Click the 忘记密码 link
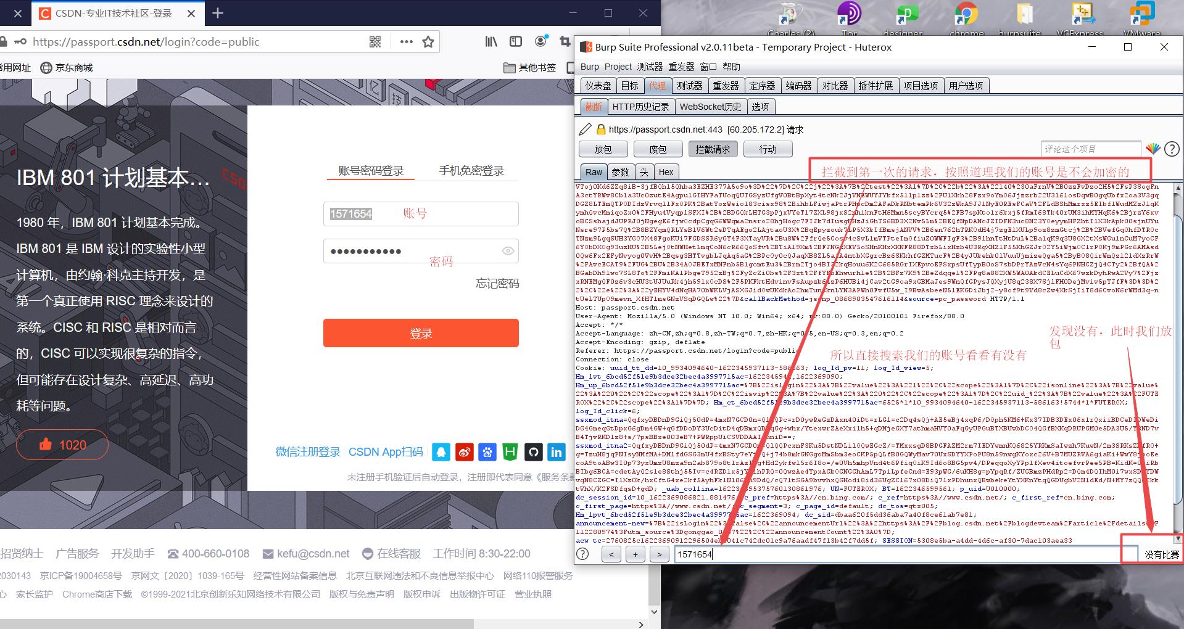1184x629 pixels. [497, 284]
